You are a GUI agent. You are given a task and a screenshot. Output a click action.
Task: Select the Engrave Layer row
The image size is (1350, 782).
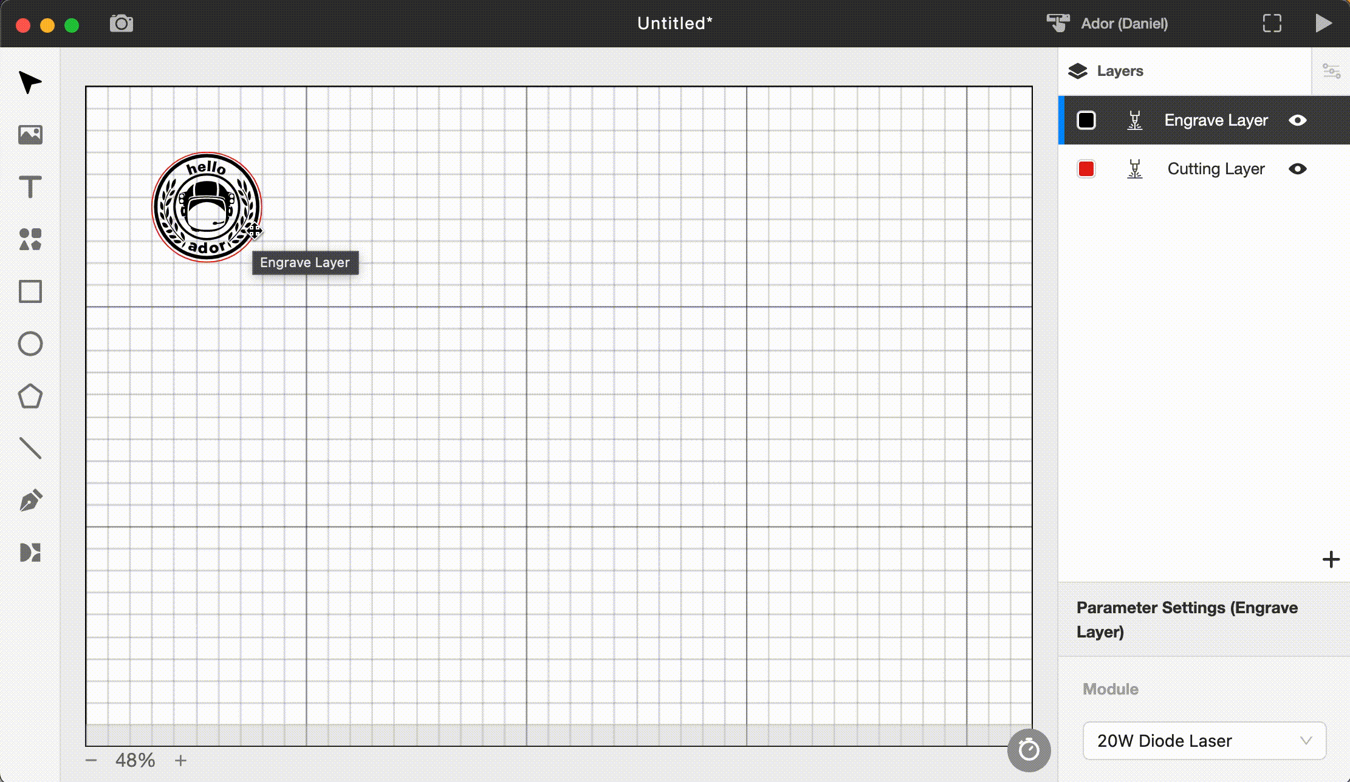pyautogui.click(x=1204, y=120)
